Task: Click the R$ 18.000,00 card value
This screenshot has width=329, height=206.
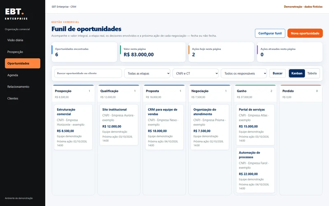Action: [157, 131]
